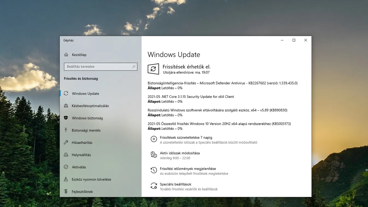Close the Gépház settings window

coord(306,40)
